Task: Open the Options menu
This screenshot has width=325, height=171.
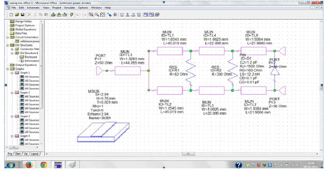Action: point(83,8)
